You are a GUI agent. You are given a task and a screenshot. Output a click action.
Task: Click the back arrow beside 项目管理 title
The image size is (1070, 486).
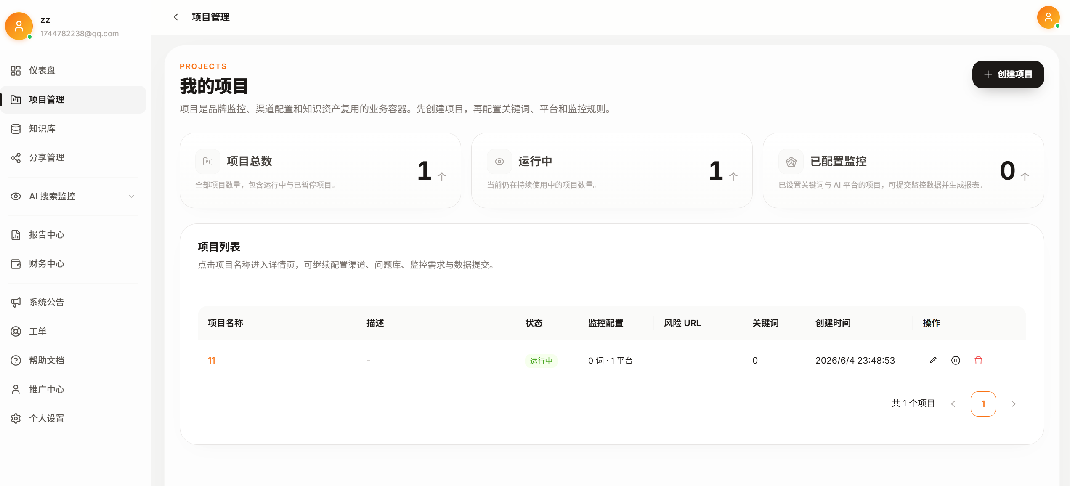click(176, 17)
